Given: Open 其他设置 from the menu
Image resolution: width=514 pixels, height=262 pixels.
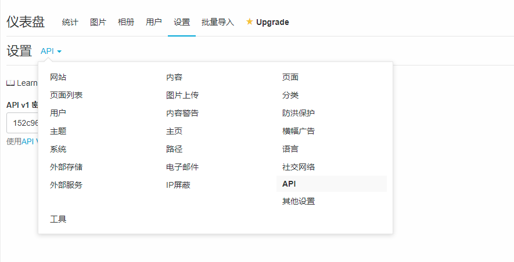Looking at the screenshot, I should 299,201.
